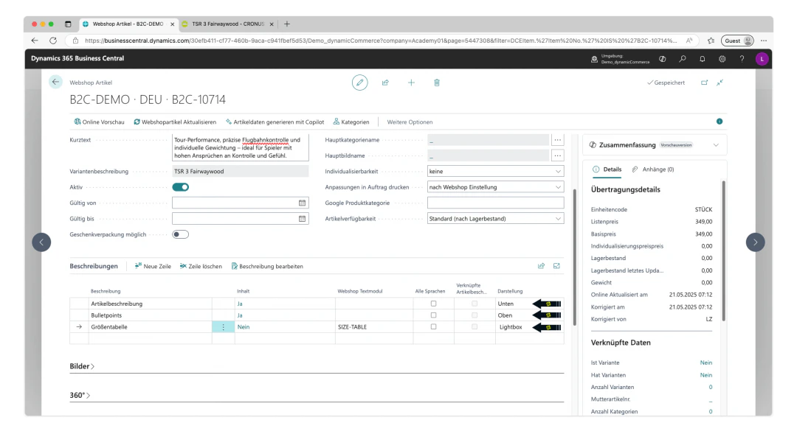Open the settings gear in header
Viewport: 797px width, 448px height.
click(x=722, y=59)
